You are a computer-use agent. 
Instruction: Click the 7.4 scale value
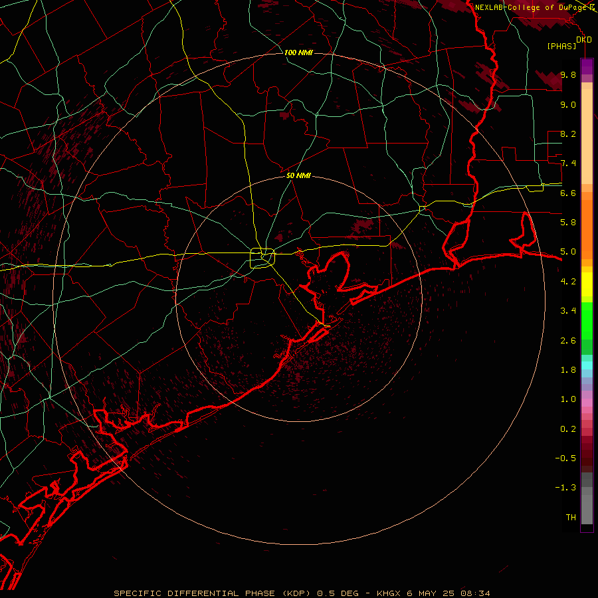568,163
